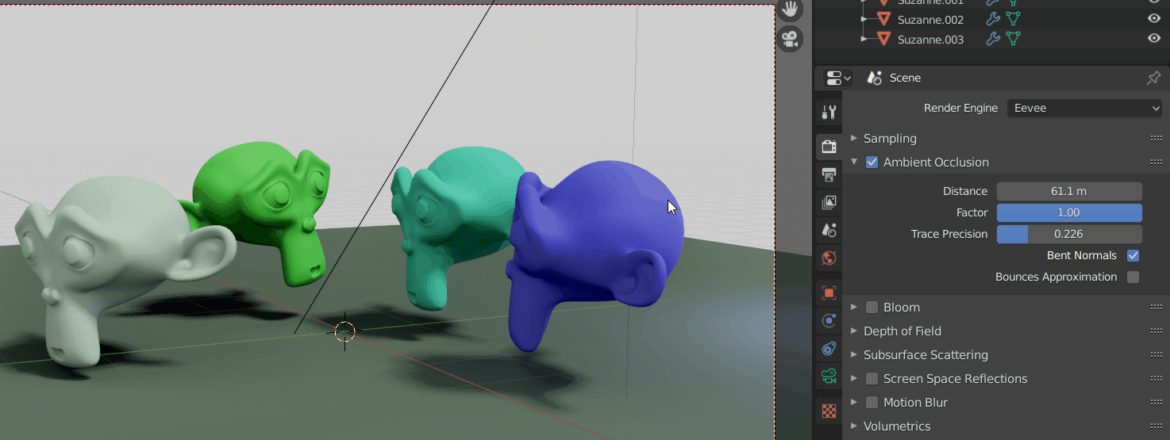
Task: Click the green mesh data icon on Suzanne.003
Action: (1014, 39)
